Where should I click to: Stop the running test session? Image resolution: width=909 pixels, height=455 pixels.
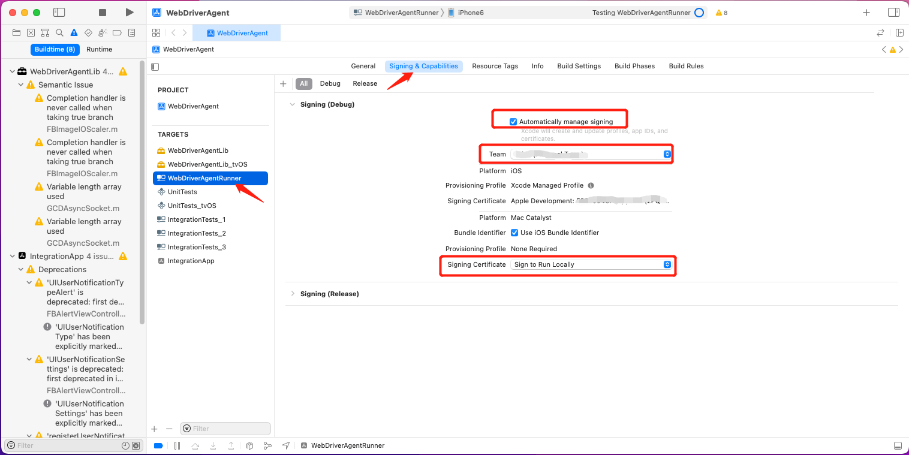103,13
